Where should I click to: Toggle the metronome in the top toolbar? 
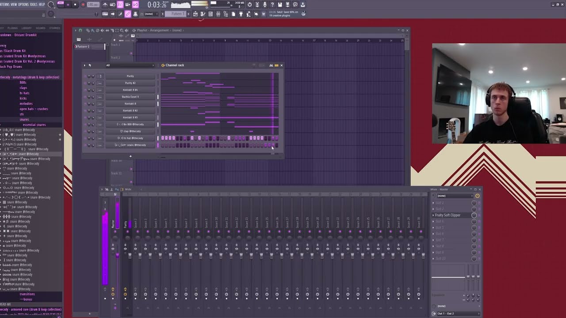[105, 4]
